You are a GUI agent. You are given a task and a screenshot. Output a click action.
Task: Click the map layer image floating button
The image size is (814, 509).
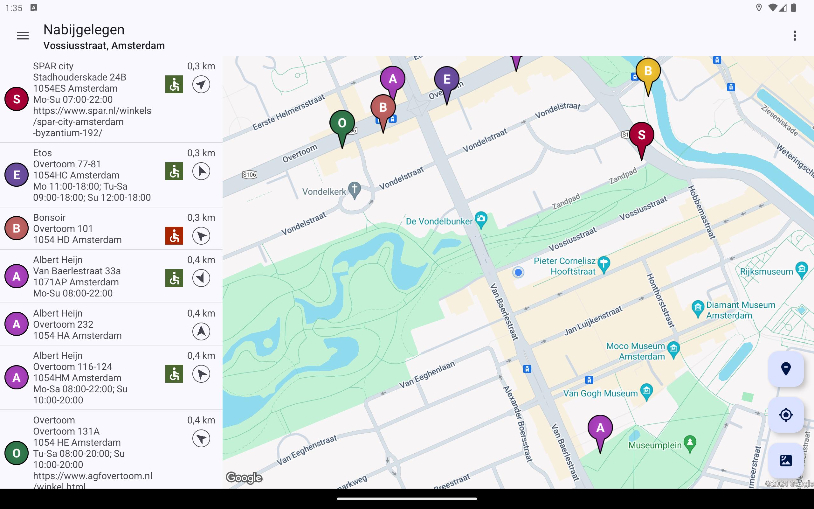click(786, 461)
